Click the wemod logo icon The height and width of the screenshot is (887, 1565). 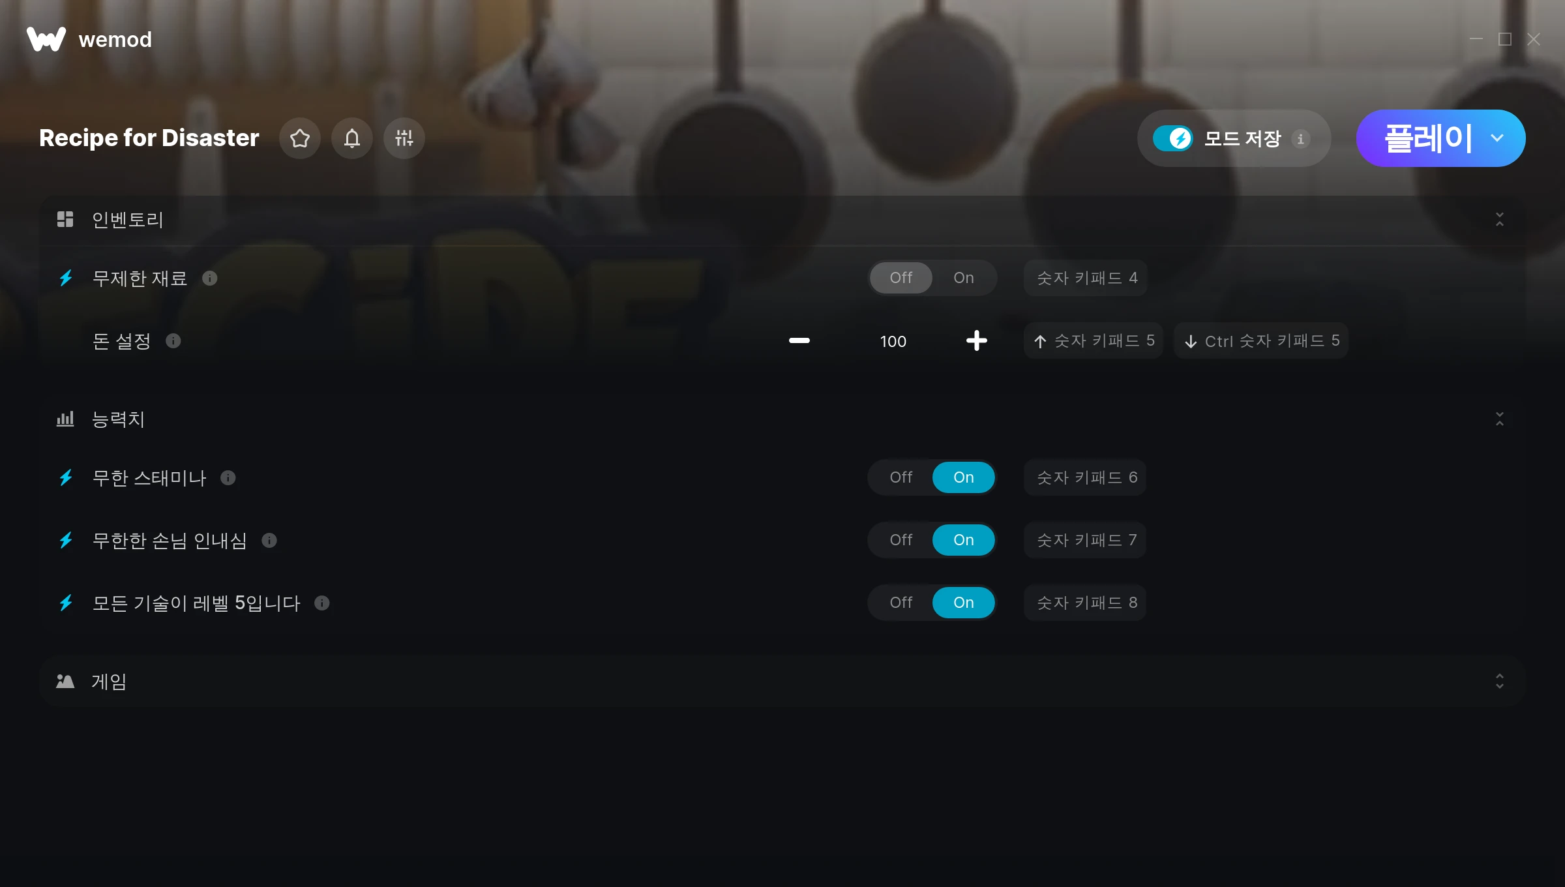click(46, 39)
